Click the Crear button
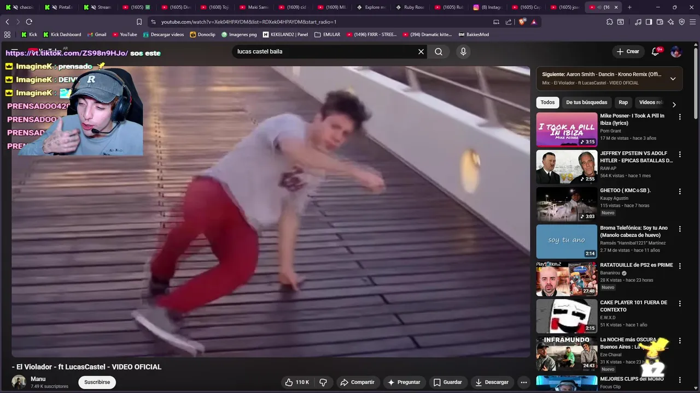Screen dimensions: 700x393 click(628, 51)
